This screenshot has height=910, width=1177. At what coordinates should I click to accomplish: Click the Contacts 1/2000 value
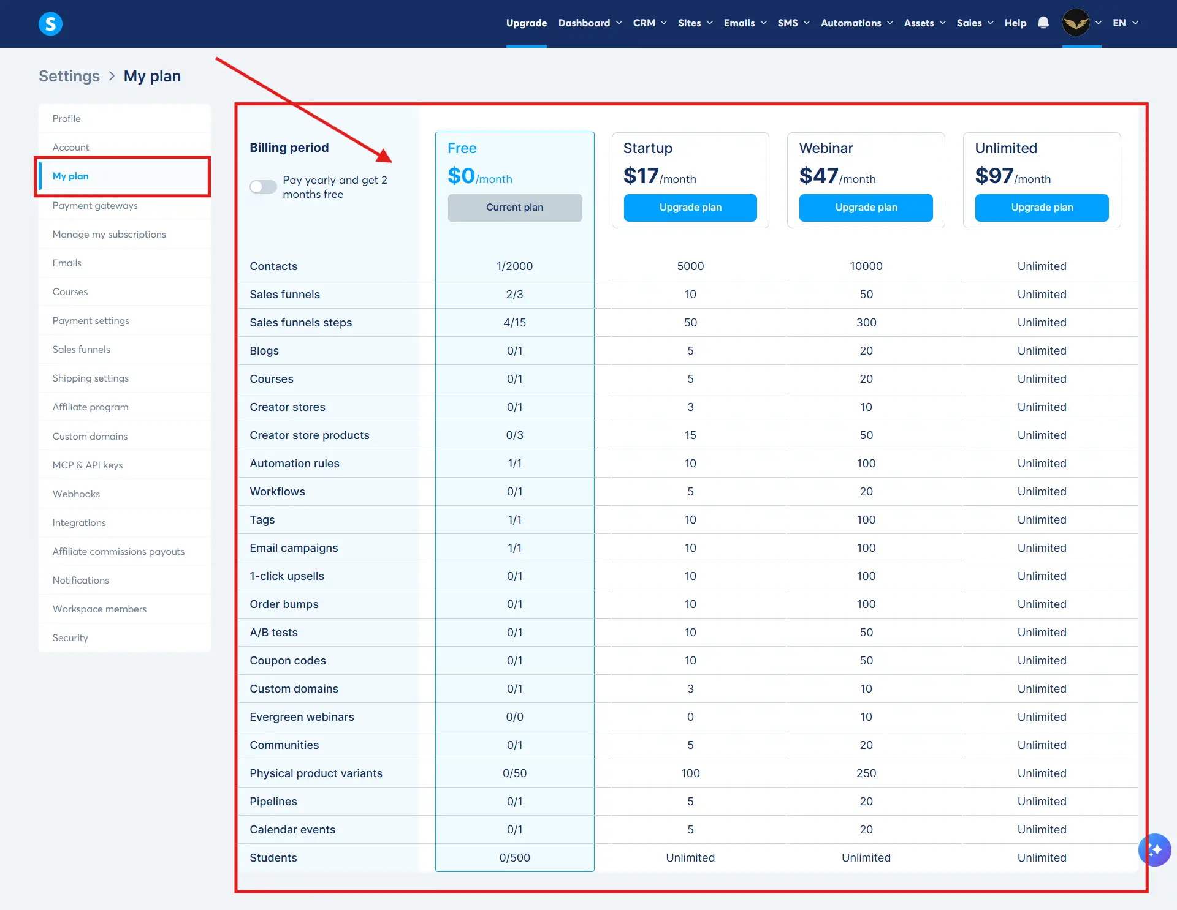[x=515, y=266]
